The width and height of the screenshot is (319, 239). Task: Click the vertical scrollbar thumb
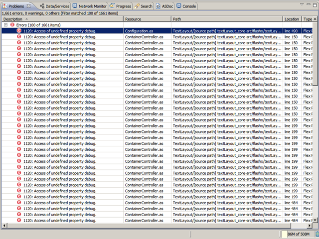(315, 53)
